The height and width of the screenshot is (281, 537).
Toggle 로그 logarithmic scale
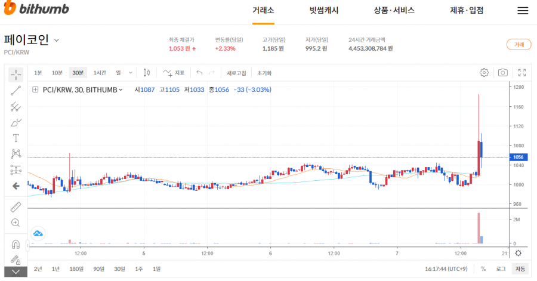[x=501, y=269]
